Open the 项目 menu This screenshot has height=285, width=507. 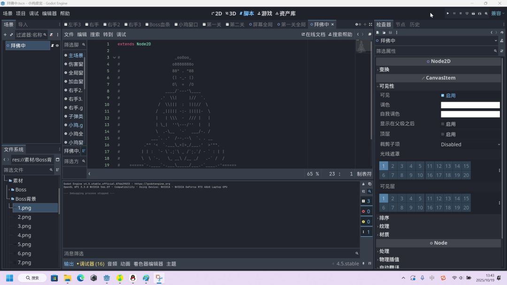(21, 14)
